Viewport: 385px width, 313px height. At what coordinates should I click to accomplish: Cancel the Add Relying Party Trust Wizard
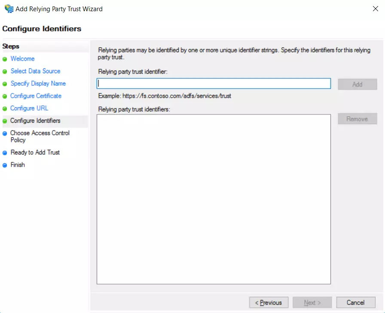coord(356,302)
